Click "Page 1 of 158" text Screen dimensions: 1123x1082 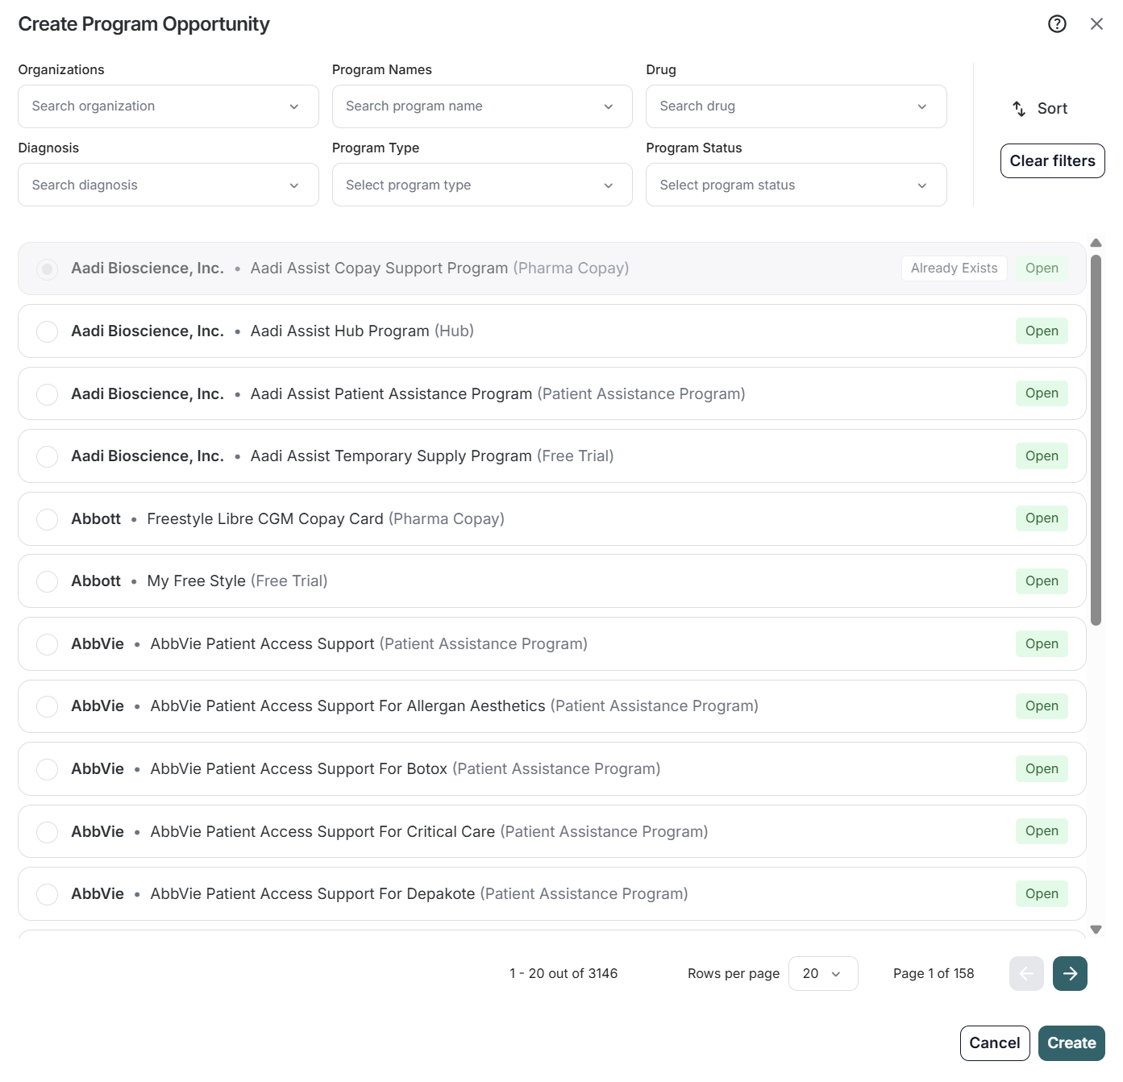tap(934, 974)
